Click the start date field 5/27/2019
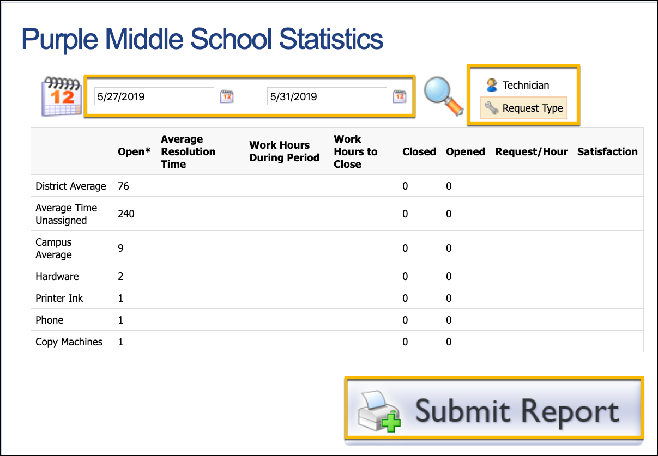This screenshot has width=658, height=456. click(x=154, y=96)
